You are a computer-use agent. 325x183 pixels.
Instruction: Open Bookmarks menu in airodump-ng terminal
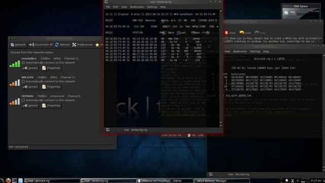tap(137, 7)
